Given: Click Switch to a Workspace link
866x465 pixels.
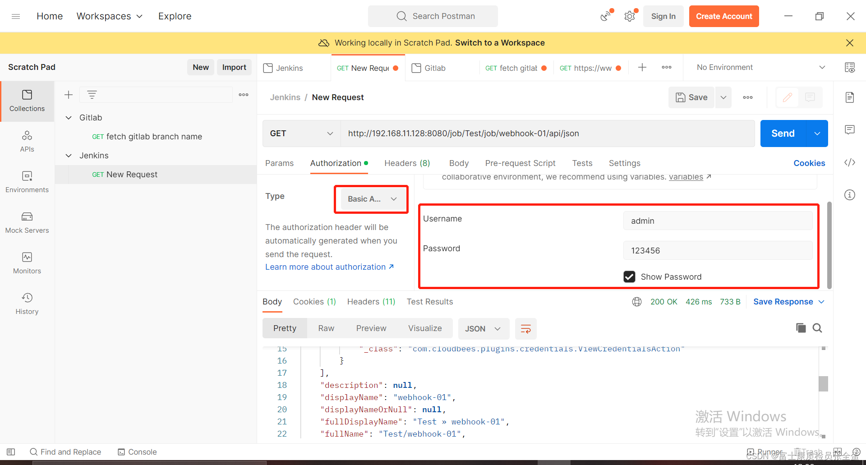Looking at the screenshot, I should 500,43.
